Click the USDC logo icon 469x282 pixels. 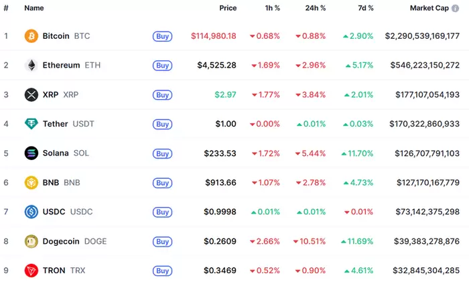click(x=31, y=212)
